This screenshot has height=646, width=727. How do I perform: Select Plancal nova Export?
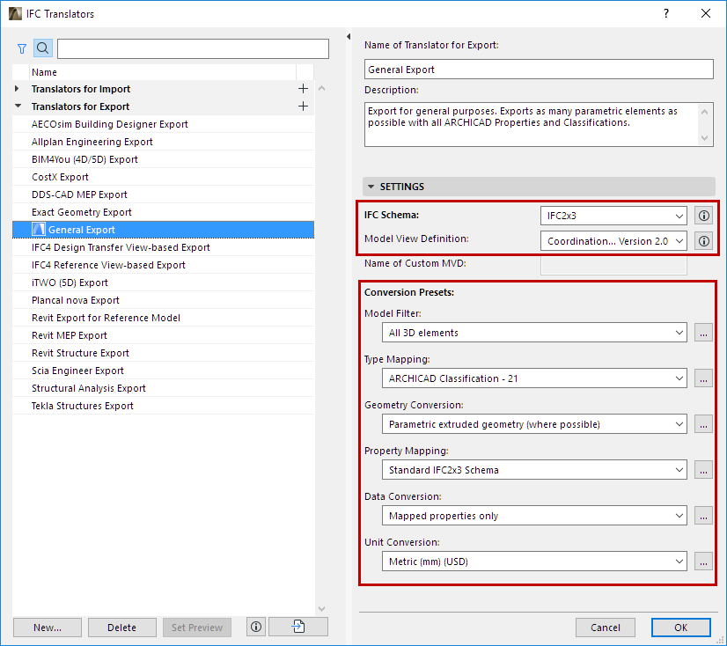pos(163,300)
